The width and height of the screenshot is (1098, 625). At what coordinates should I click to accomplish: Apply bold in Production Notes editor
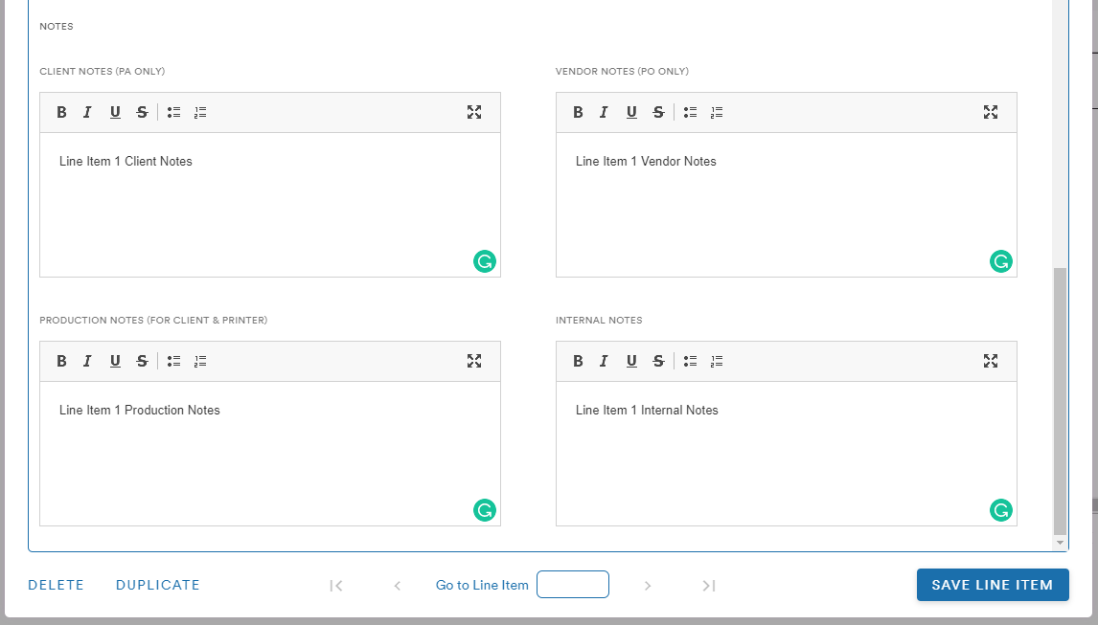61,361
